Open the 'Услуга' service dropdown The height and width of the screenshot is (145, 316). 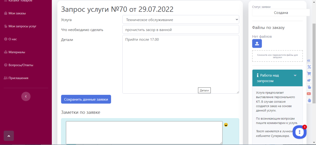point(181,20)
